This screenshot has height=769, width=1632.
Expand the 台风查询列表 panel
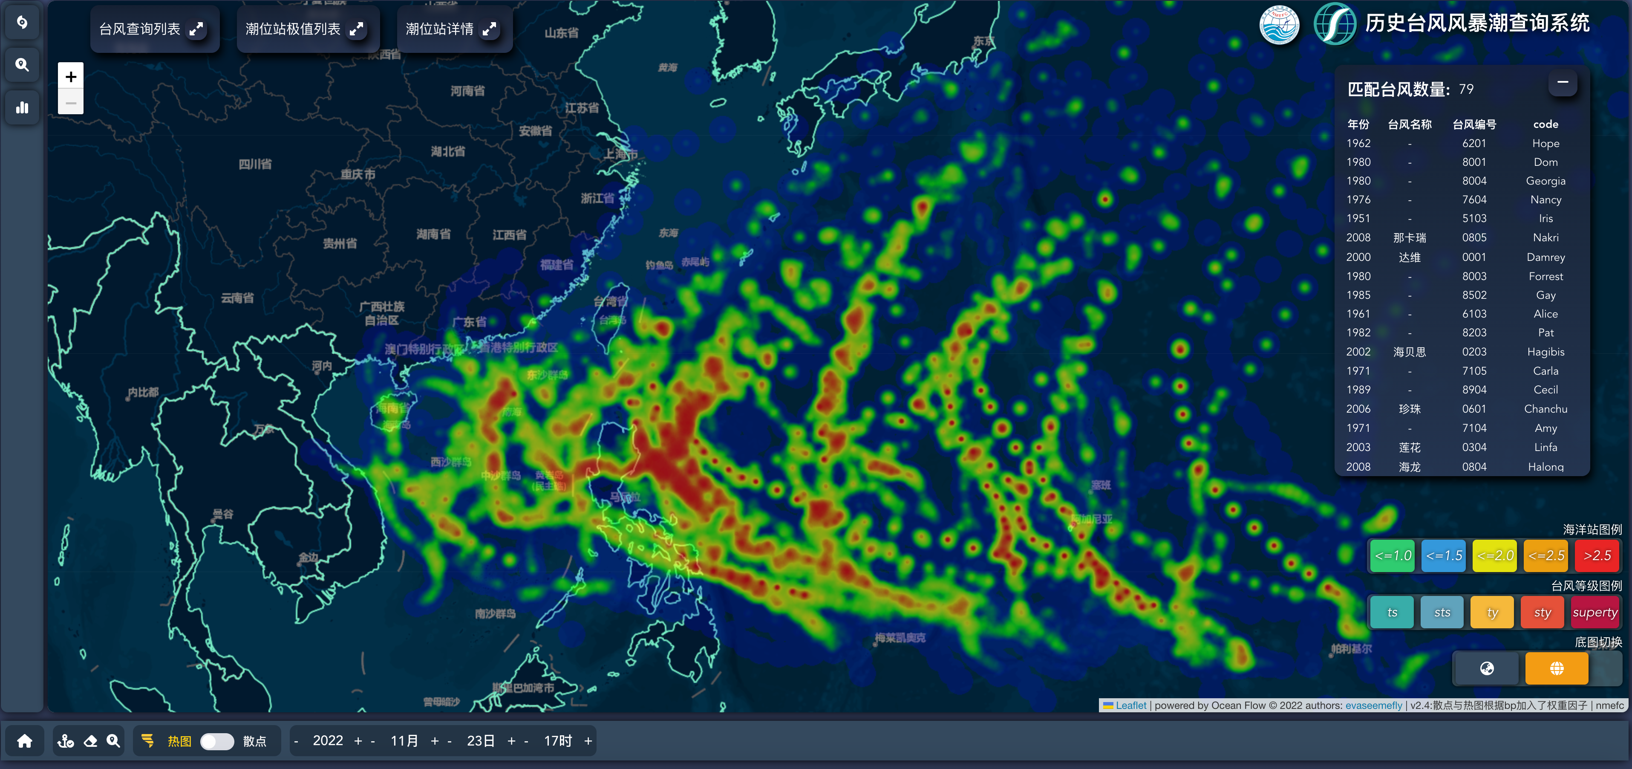196,29
